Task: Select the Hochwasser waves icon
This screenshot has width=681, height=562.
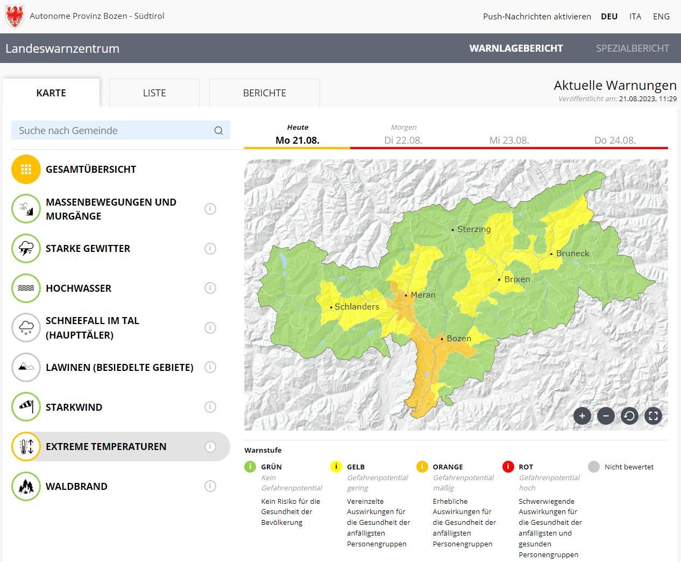Action: 26,288
